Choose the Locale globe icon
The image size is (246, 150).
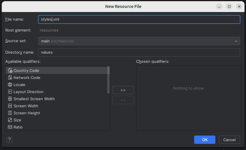coord(10,85)
